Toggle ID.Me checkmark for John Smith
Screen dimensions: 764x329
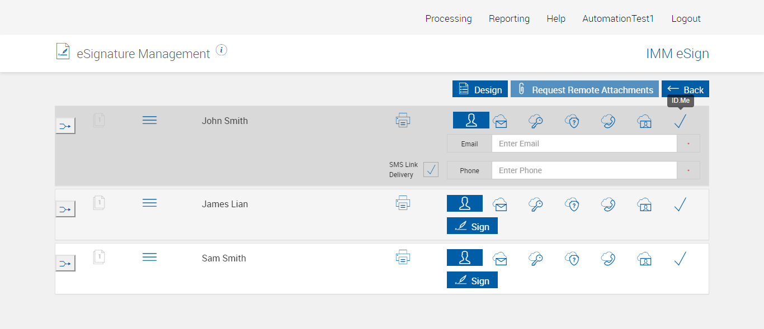point(680,121)
